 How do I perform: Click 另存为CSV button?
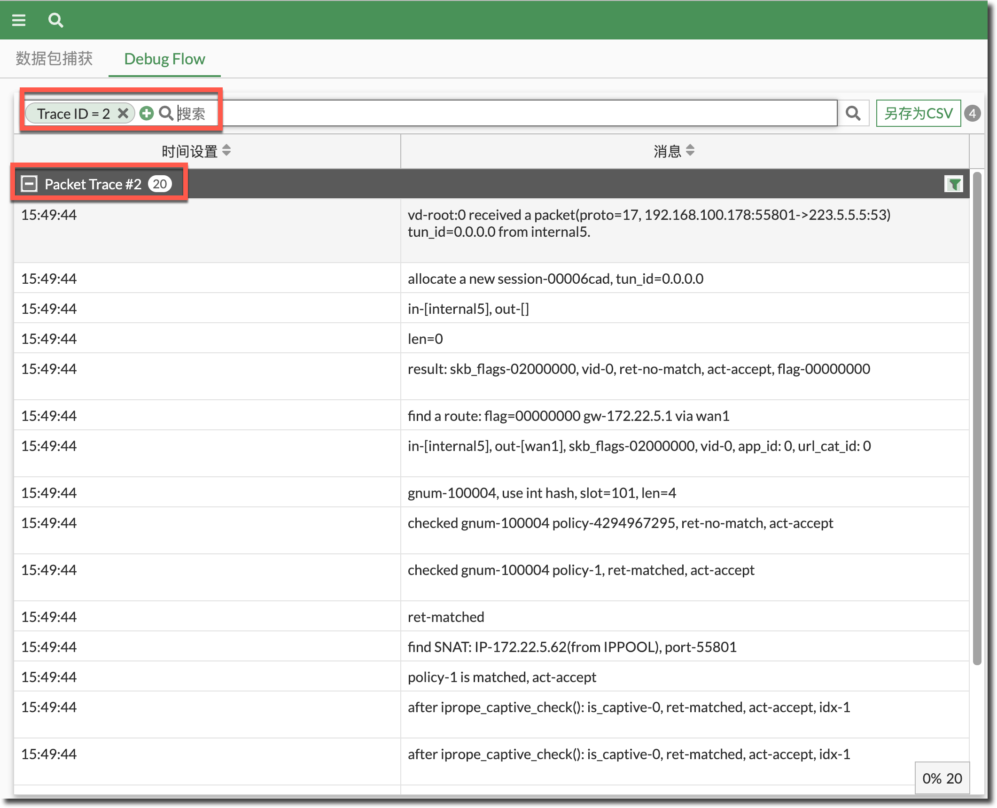(918, 113)
